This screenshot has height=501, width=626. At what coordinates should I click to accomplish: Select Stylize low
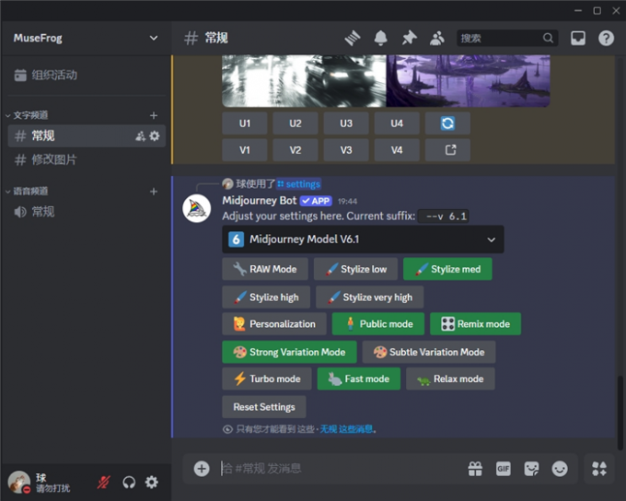(x=355, y=269)
